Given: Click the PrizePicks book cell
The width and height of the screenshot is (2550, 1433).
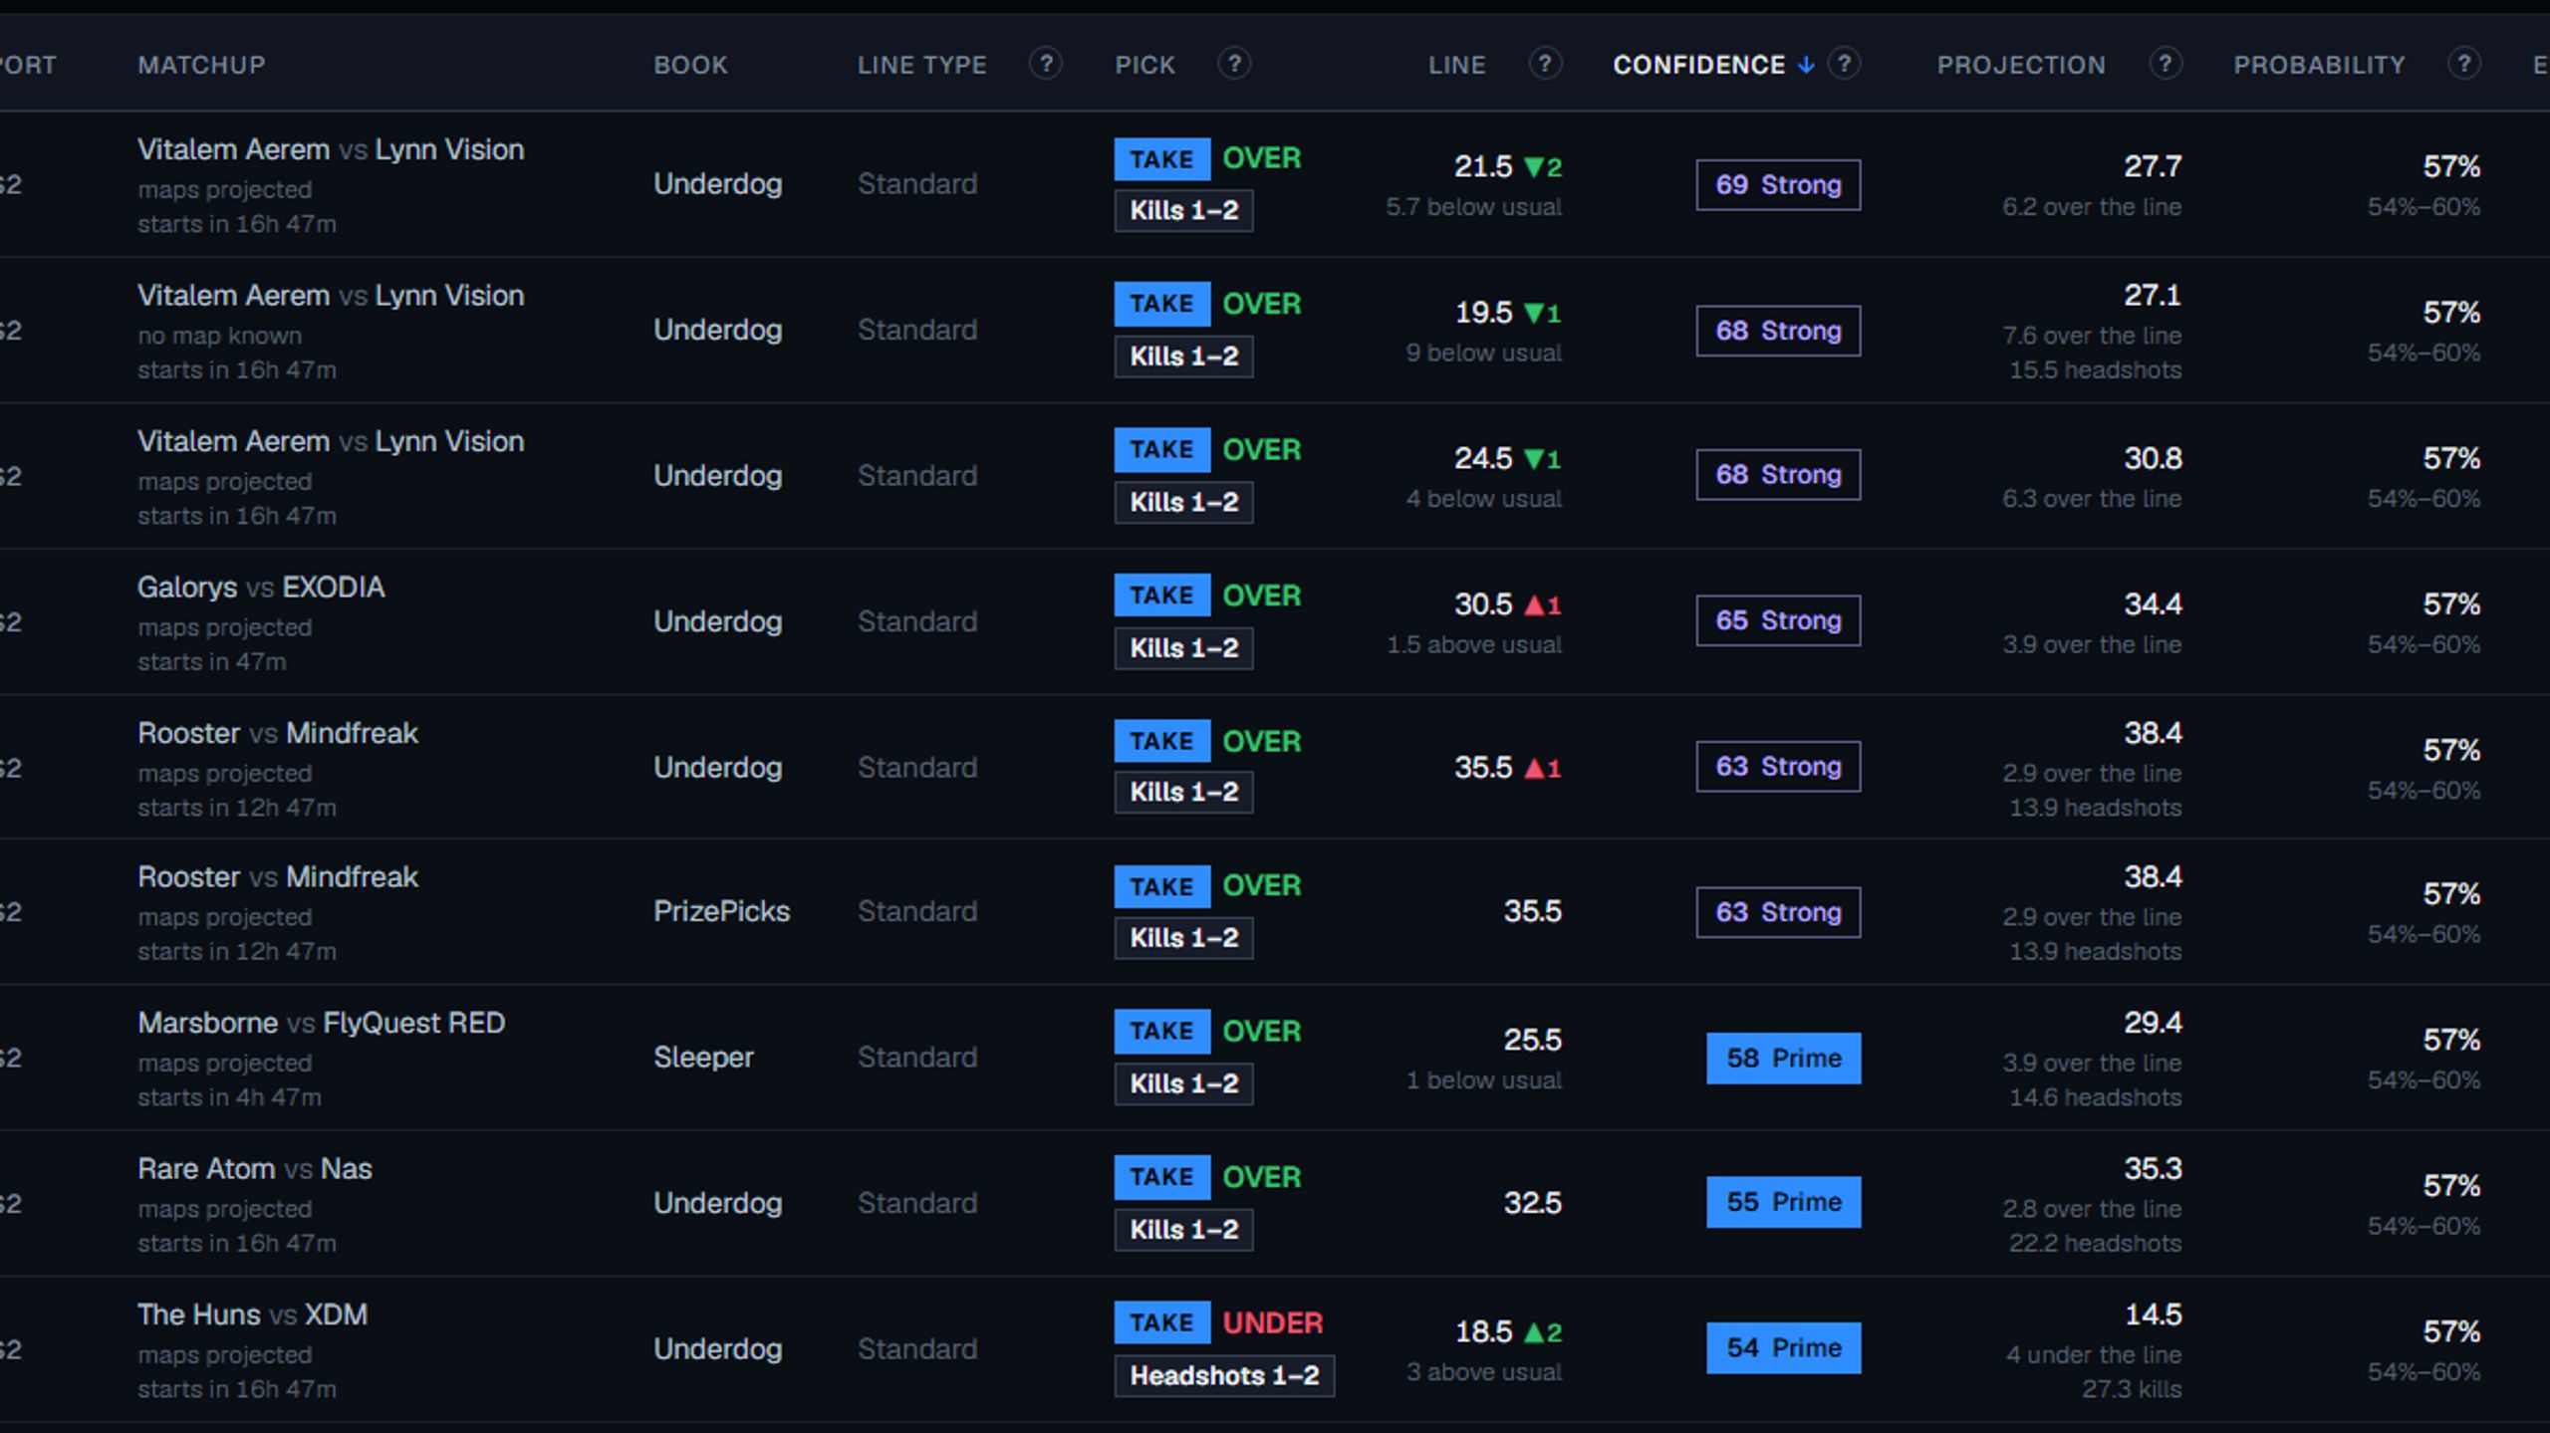Looking at the screenshot, I should tap(721, 912).
